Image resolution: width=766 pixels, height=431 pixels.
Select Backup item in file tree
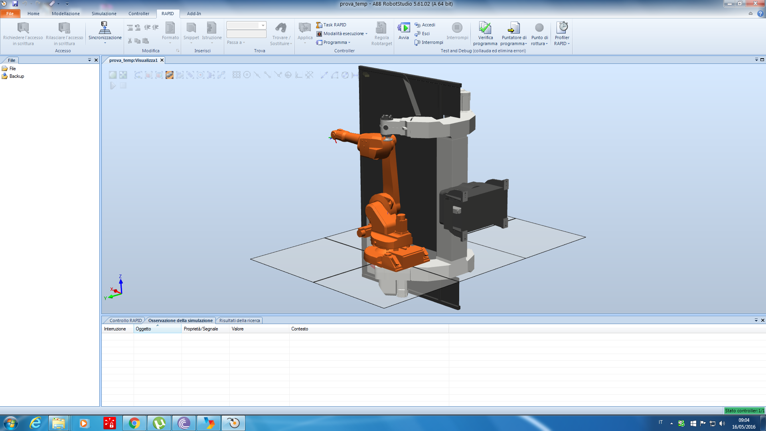coord(16,76)
